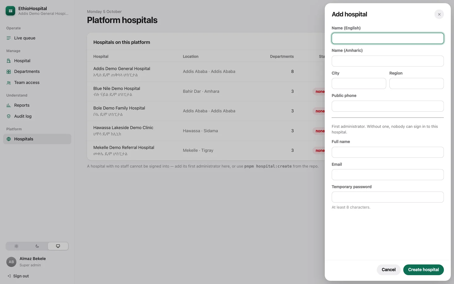Select the system theme option
Image resolution: width=454 pixels, height=284 pixels.
tap(58, 246)
